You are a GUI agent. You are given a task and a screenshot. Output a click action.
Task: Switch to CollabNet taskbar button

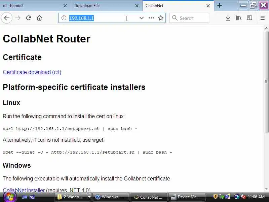(149, 197)
